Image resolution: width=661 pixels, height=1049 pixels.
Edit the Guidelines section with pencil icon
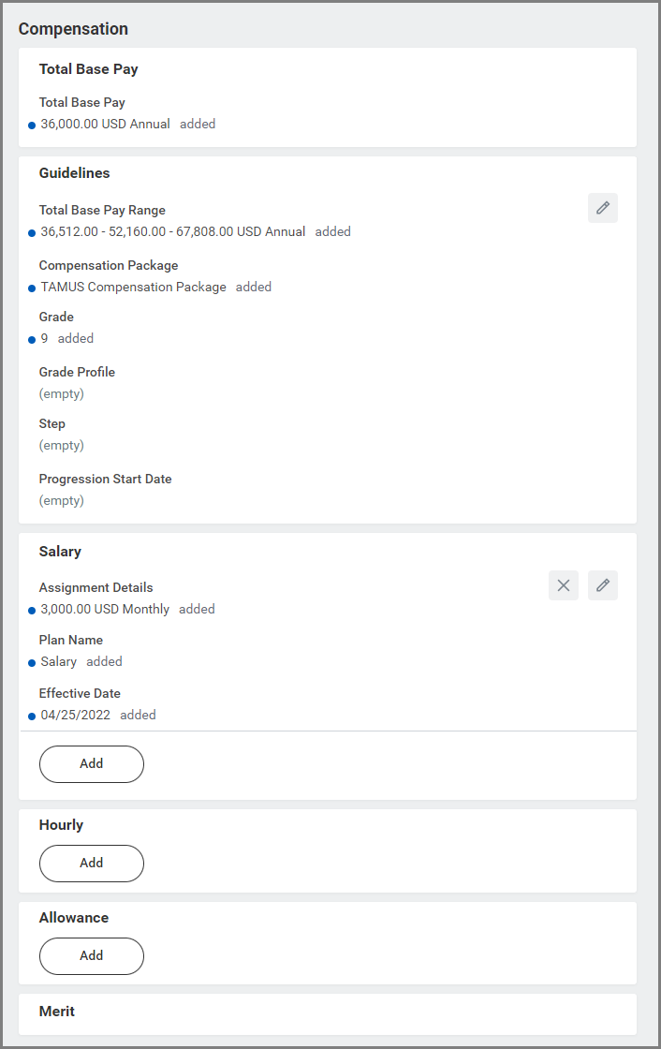(603, 208)
